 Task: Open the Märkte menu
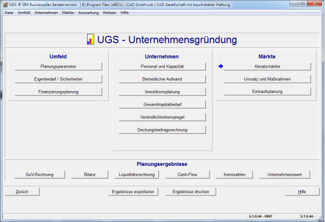tap(68, 13)
